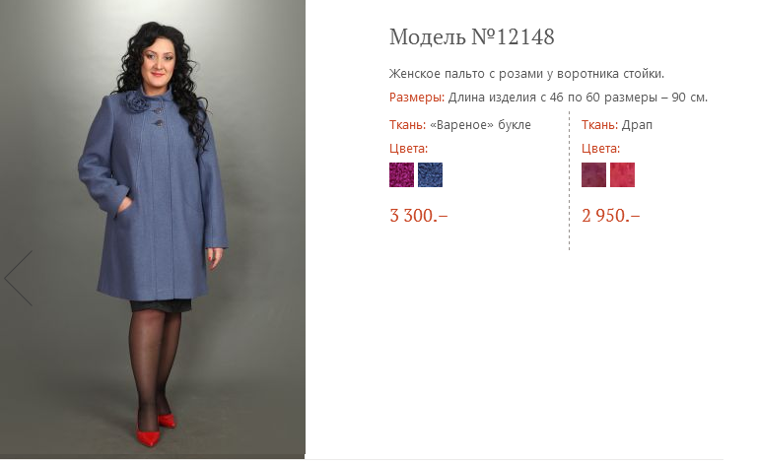Click the «Вареное» букле fabric text
The image size is (757, 463).
[480, 125]
